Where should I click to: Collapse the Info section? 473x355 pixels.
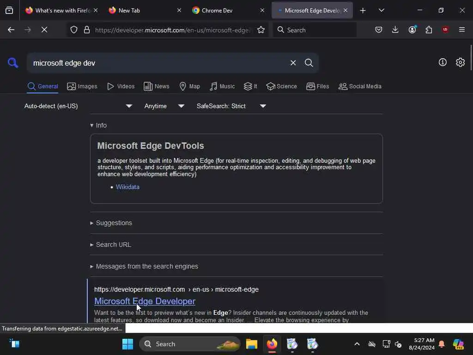(x=98, y=125)
